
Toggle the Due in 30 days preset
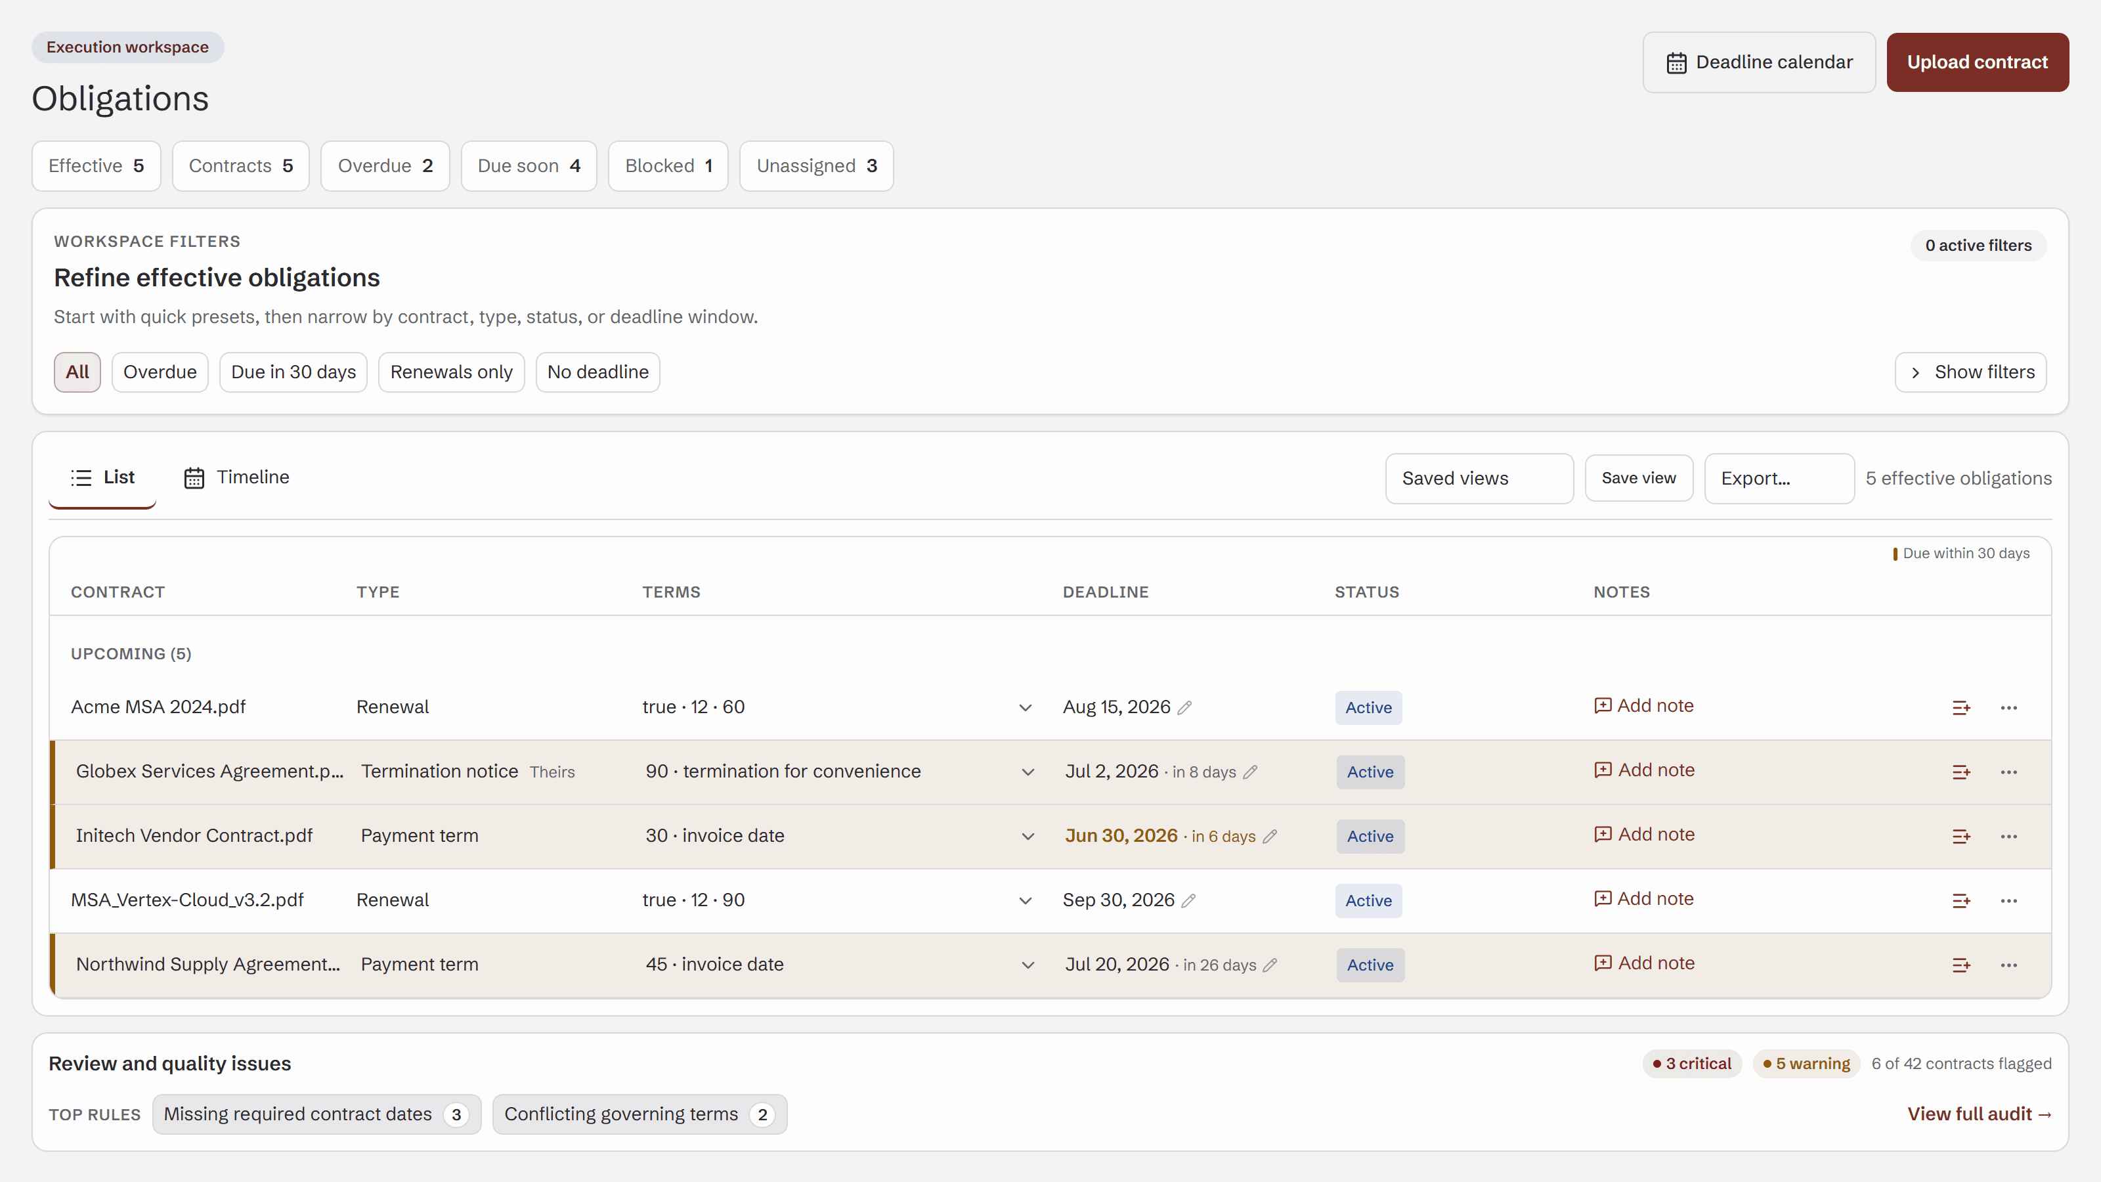(293, 372)
